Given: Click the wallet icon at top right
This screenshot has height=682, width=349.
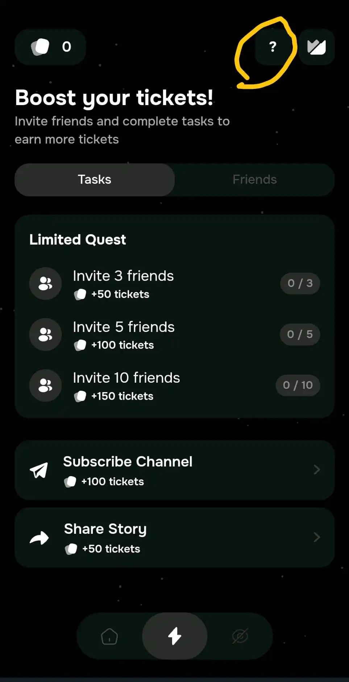Looking at the screenshot, I should pos(316,47).
